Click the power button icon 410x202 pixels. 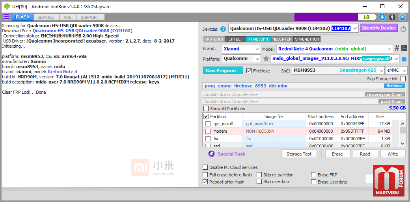click(403, 28)
